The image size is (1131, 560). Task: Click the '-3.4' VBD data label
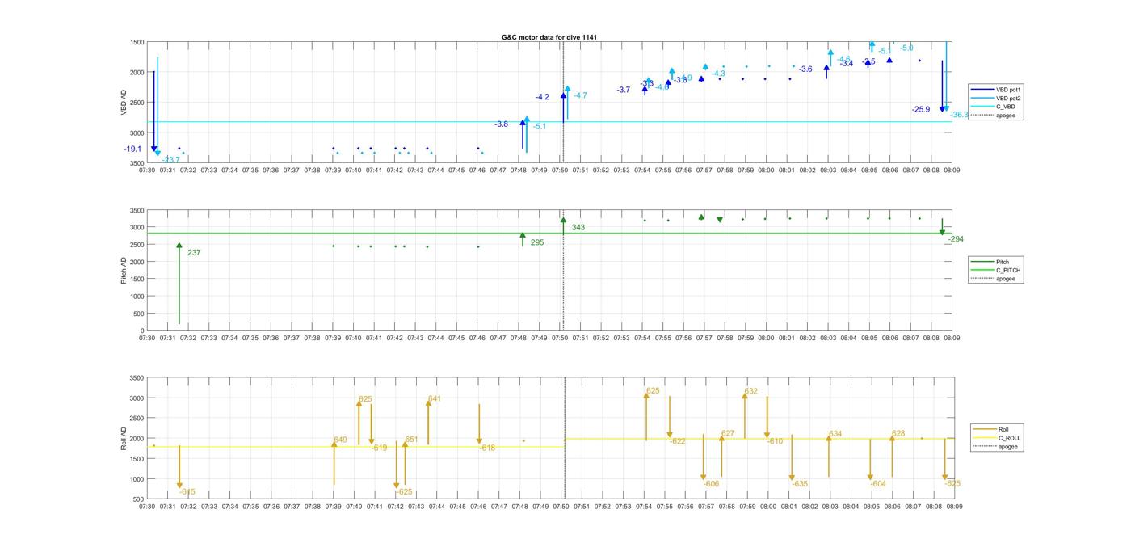[x=846, y=63]
